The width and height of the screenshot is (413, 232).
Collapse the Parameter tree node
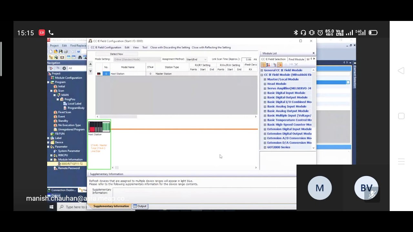coord(48,147)
